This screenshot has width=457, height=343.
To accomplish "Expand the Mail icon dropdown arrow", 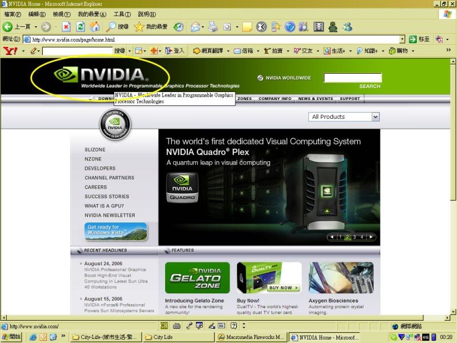I will click(203, 27).
